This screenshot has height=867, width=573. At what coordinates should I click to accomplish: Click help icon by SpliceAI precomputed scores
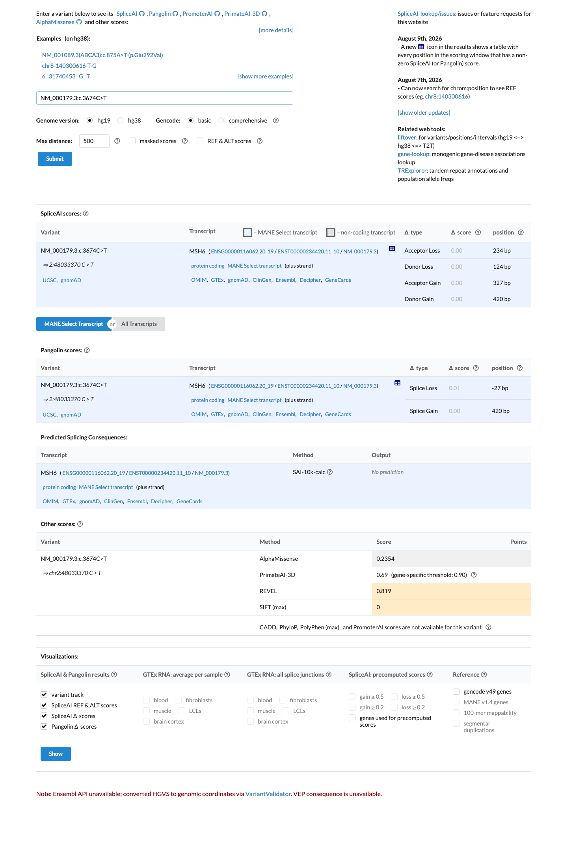click(430, 675)
